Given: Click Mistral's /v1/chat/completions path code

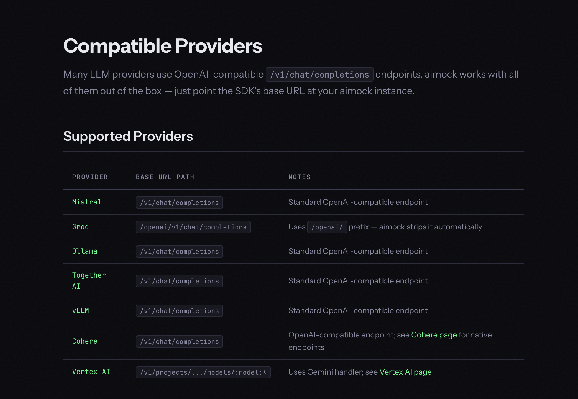Looking at the screenshot, I should point(179,203).
